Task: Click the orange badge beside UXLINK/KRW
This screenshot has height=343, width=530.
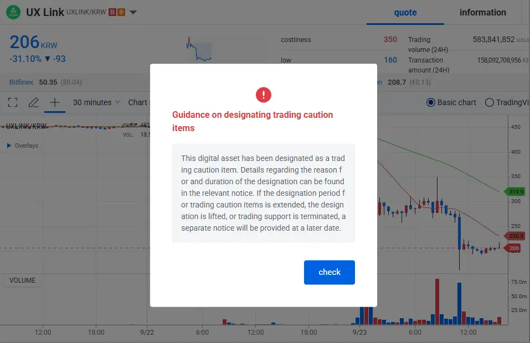Action: coord(121,12)
